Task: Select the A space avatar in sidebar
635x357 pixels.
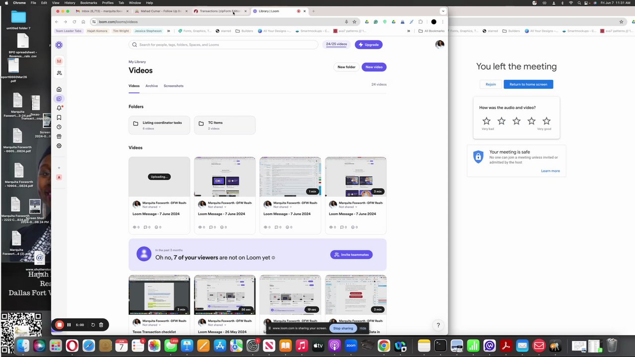Action: [x=59, y=178]
